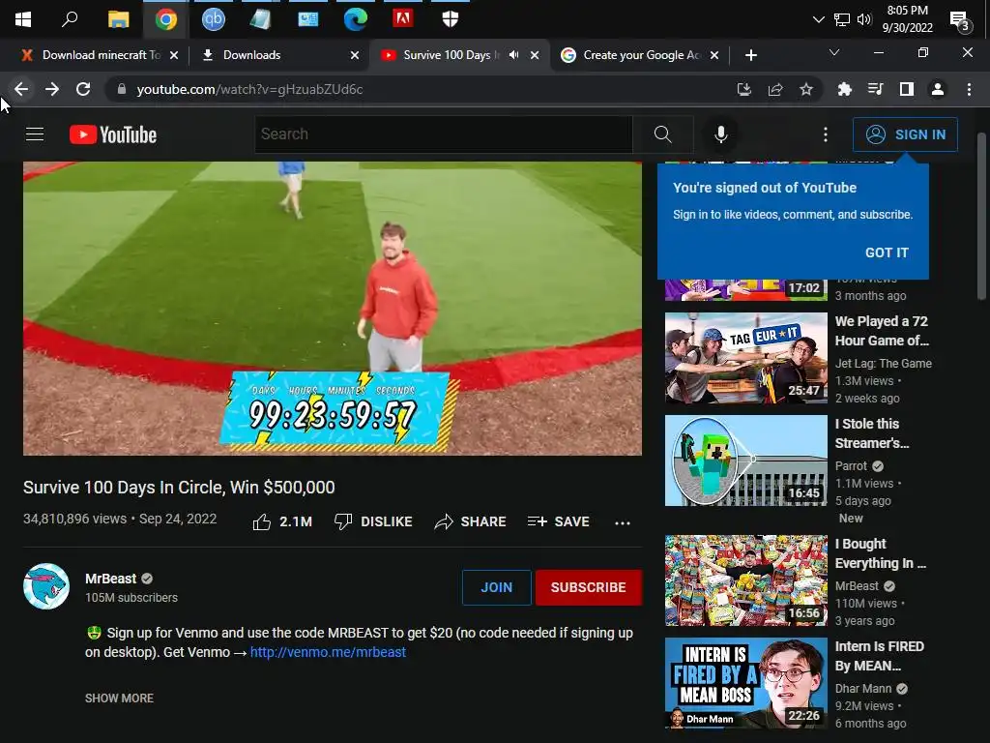Open the MrBeast channel name link
Viewport: 990px width, 743px height.
[x=110, y=579]
